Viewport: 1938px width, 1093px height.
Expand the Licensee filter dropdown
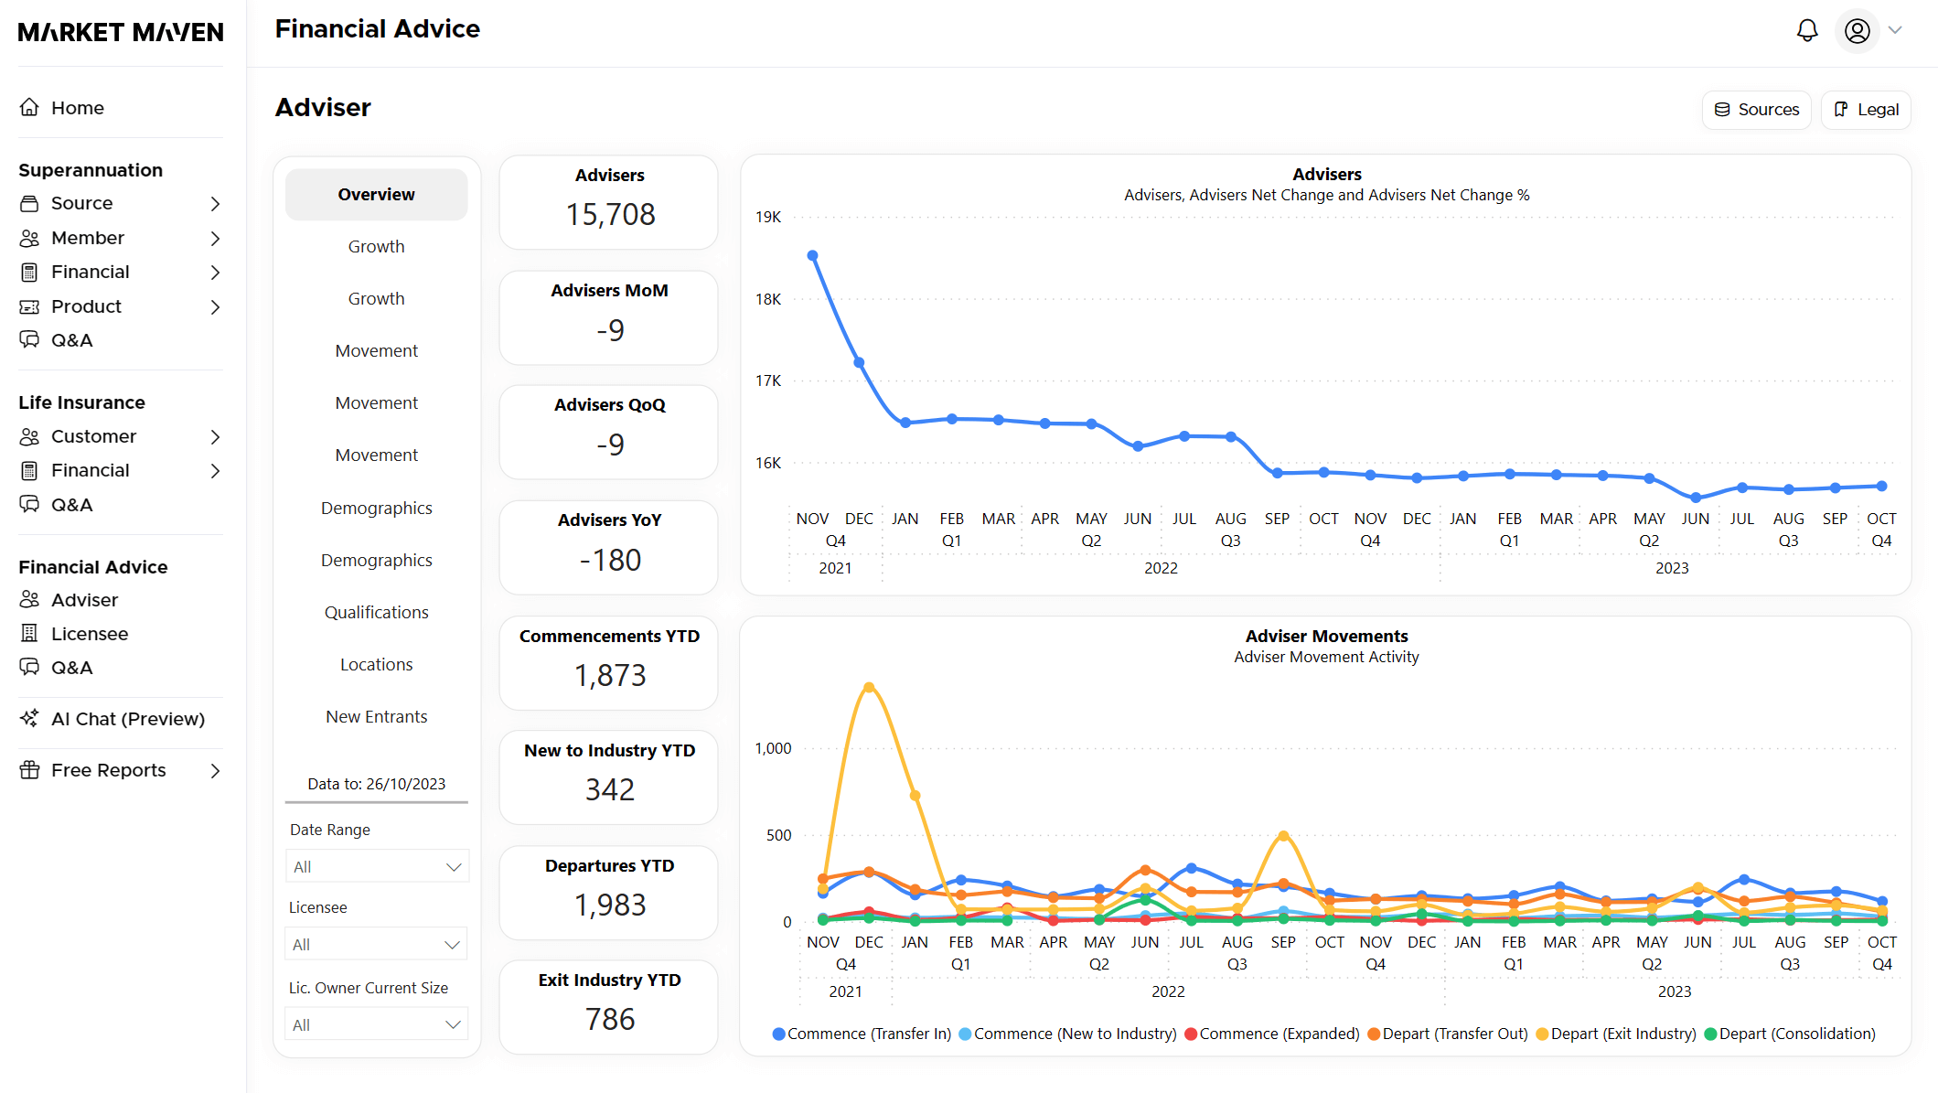375,943
